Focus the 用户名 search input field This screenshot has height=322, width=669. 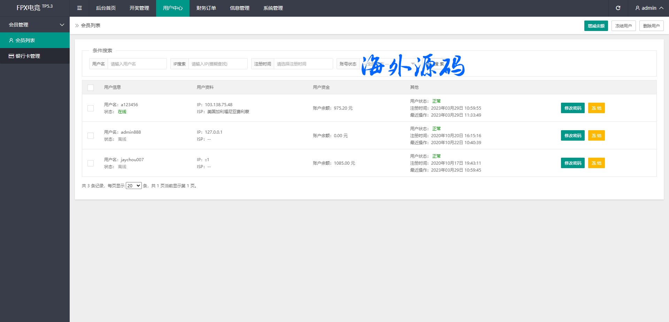point(137,64)
